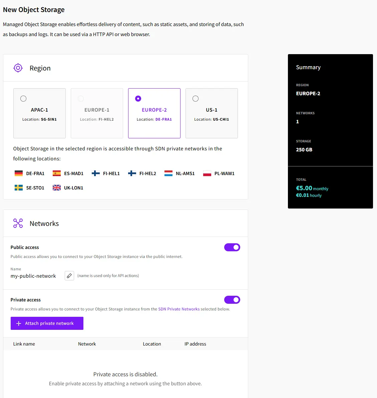Click the Swedish flag next to SE-STO1

(19, 187)
